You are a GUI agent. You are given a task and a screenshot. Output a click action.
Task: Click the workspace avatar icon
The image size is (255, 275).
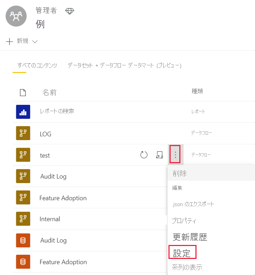click(x=16, y=16)
